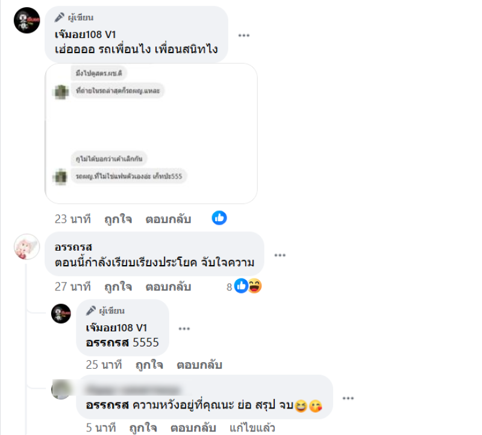Open three-dot menu beside อรรถรส's comment
The width and height of the screenshot is (482, 435).
pos(280,255)
